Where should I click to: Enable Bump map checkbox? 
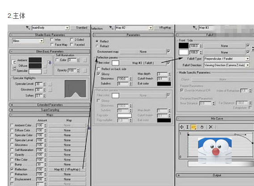coord(12,164)
